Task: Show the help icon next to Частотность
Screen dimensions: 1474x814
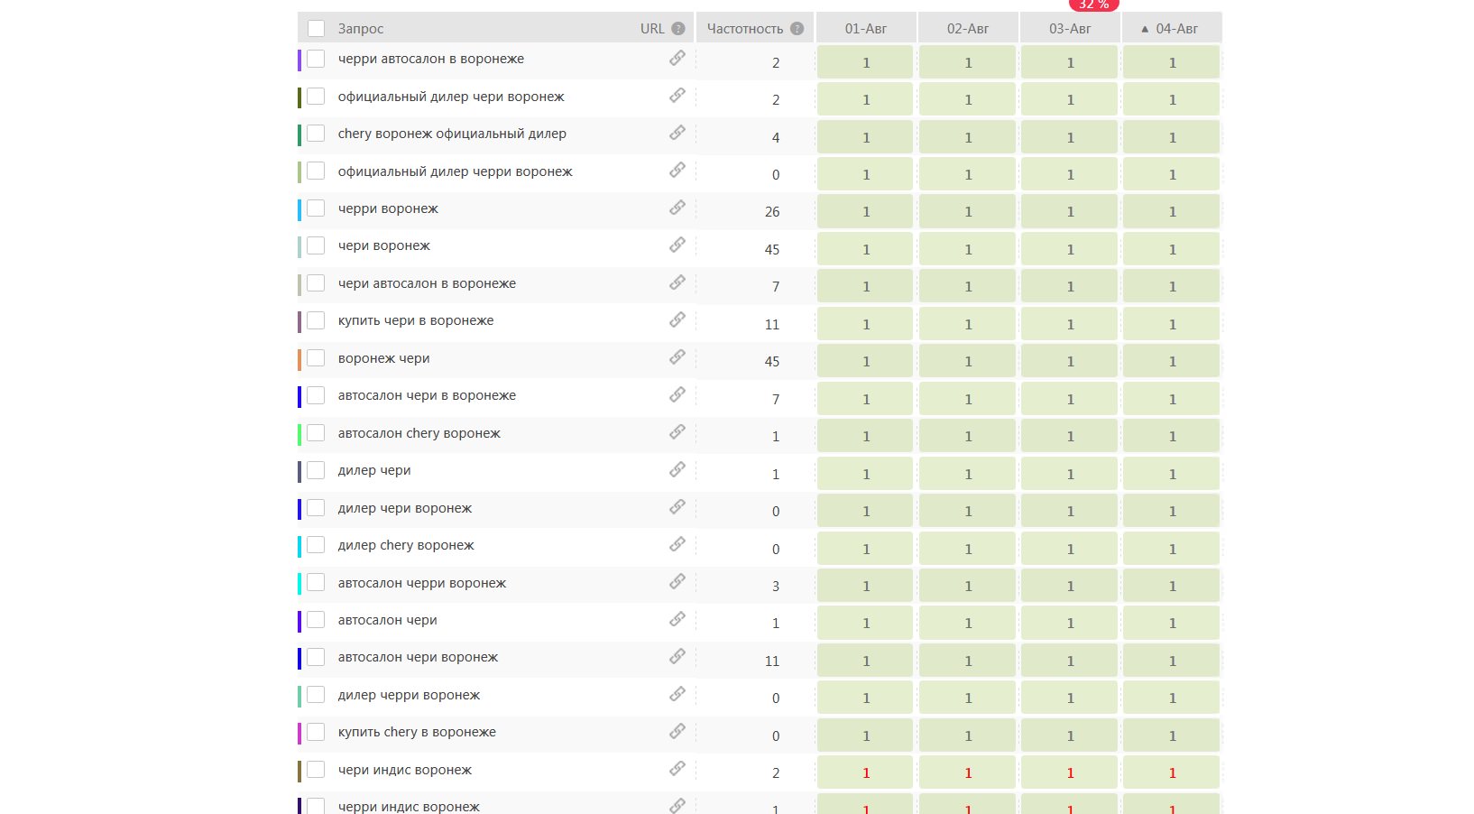Action: pyautogui.click(x=797, y=29)
